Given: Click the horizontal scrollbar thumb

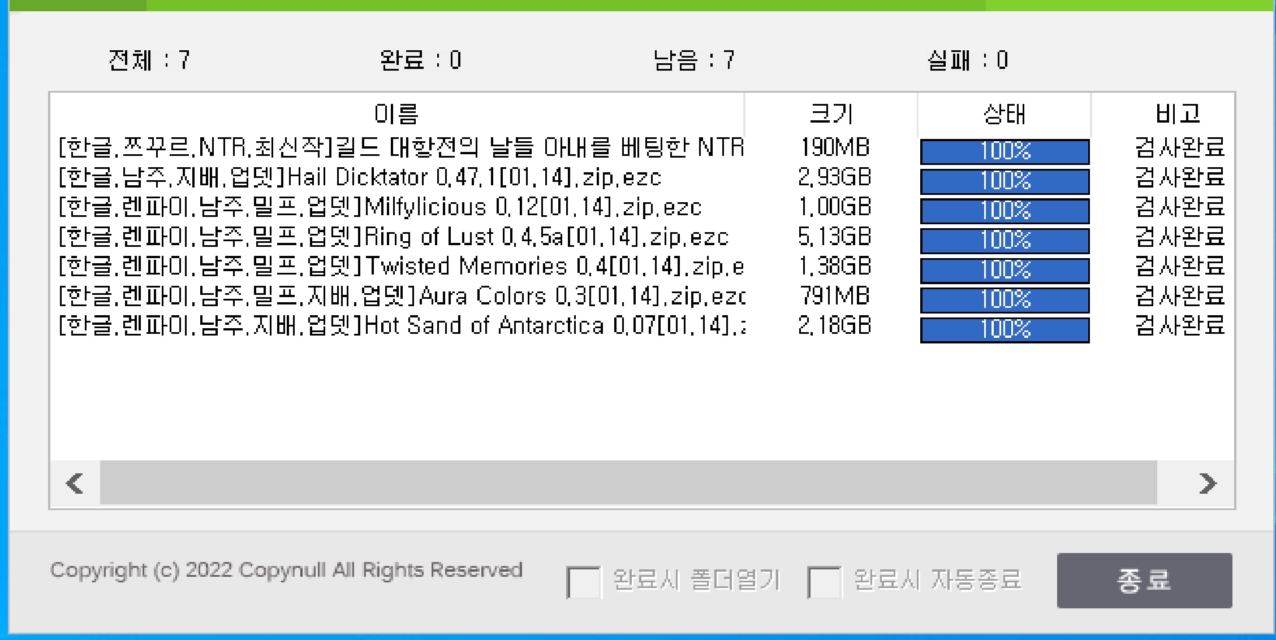Looking at the screenshot, I should (x=628, y=483).
